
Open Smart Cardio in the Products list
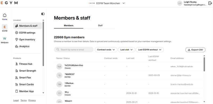pyautogui.click(x=28, y=84)
